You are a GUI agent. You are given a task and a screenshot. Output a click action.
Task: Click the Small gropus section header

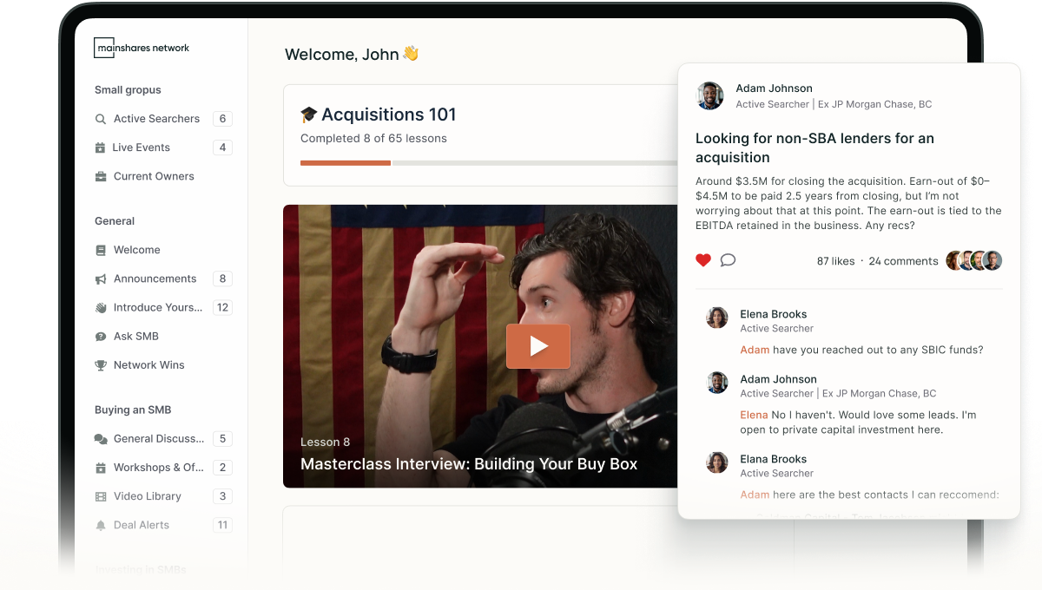[128, 90]
